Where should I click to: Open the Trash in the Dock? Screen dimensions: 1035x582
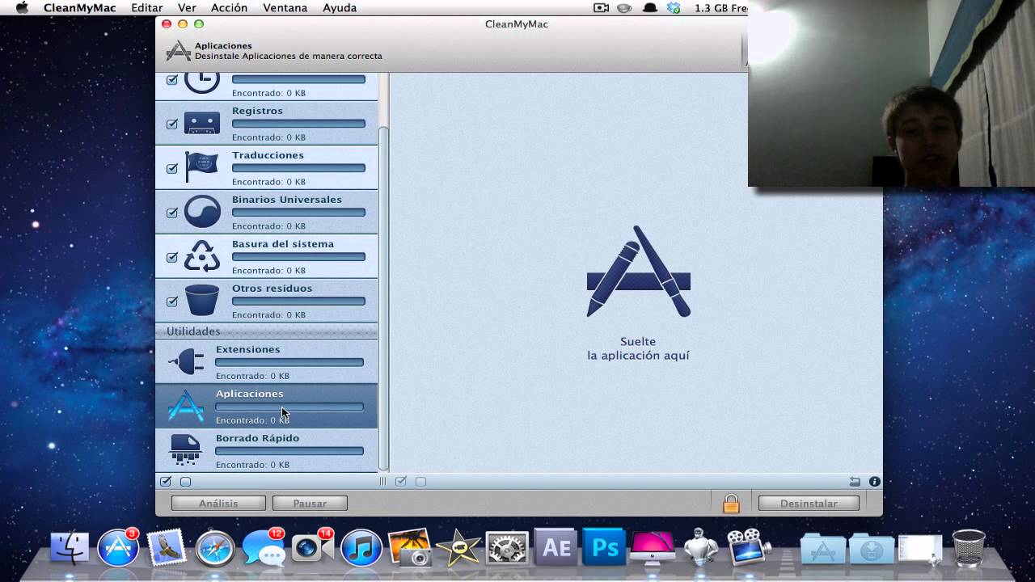coord(968,548)
